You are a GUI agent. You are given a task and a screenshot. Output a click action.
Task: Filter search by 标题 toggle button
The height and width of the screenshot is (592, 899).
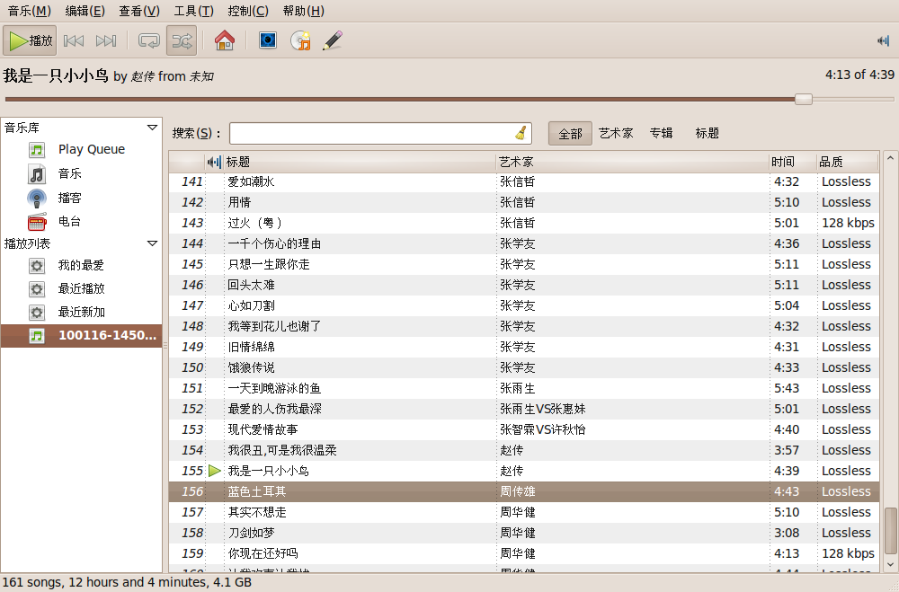tap(707, 134)
